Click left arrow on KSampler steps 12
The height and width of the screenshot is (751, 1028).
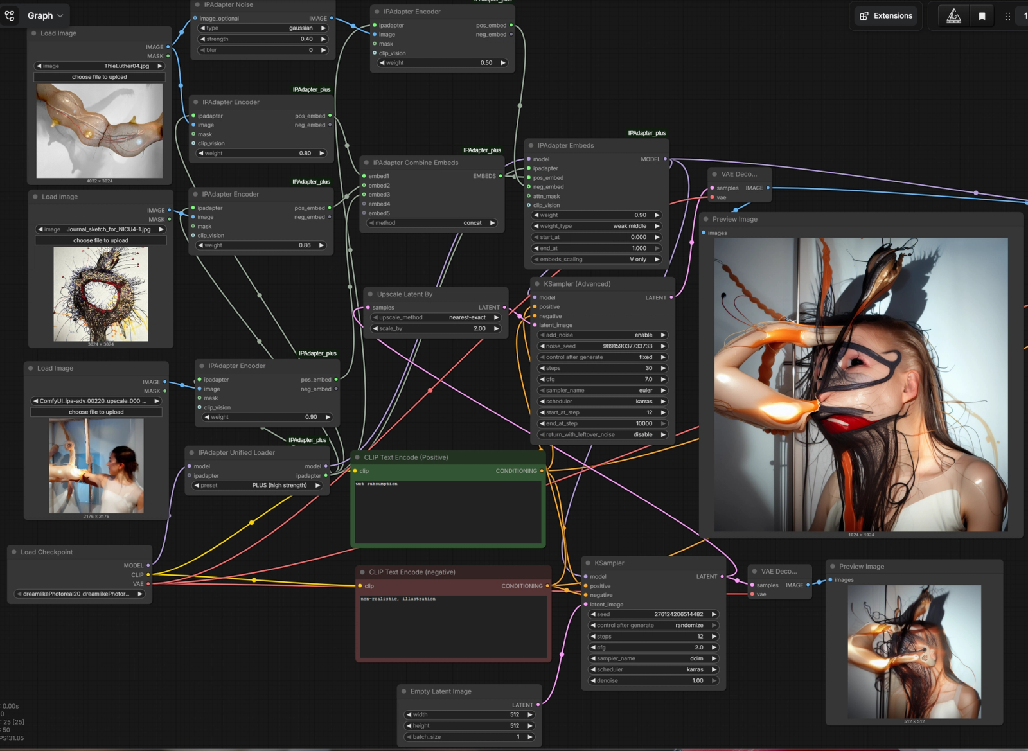(594, 637)
